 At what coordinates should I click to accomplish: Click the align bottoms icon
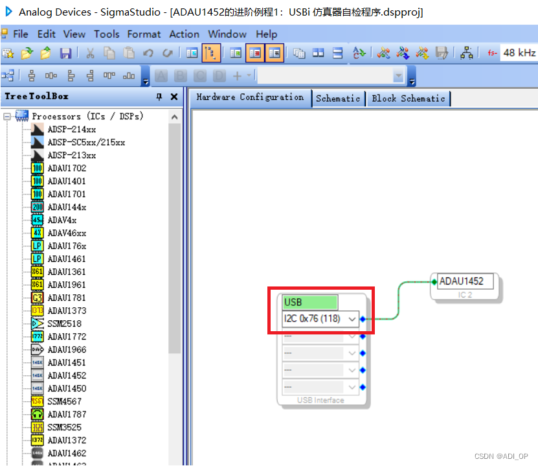pyautogui.click(x=129, y=76)
